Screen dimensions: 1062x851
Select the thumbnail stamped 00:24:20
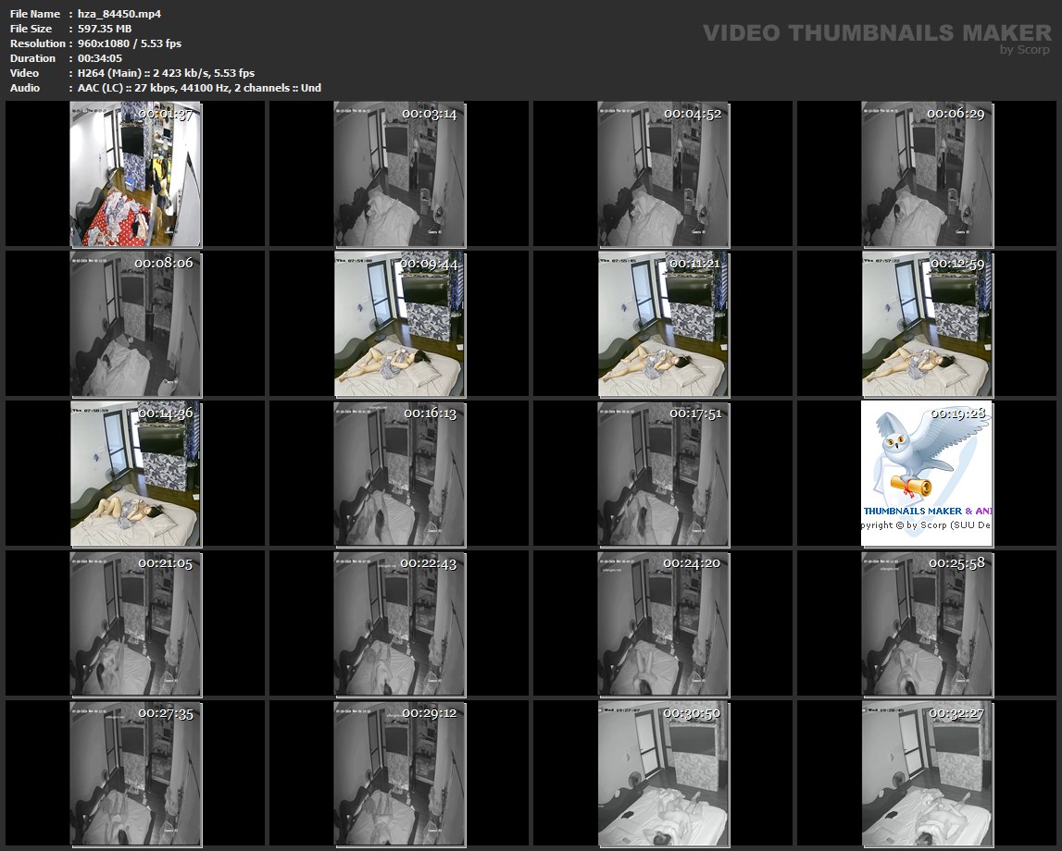[663, 623]
